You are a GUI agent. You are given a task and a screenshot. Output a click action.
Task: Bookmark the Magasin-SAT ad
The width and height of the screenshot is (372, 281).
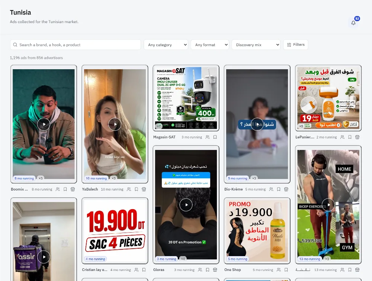point(215,137)
